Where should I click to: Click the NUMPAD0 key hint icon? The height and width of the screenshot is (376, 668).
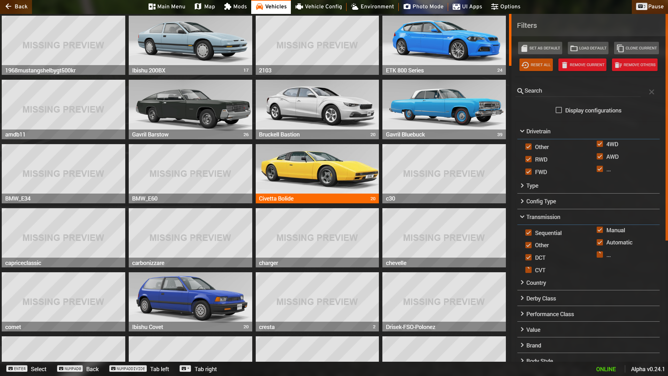click(70, 369)
